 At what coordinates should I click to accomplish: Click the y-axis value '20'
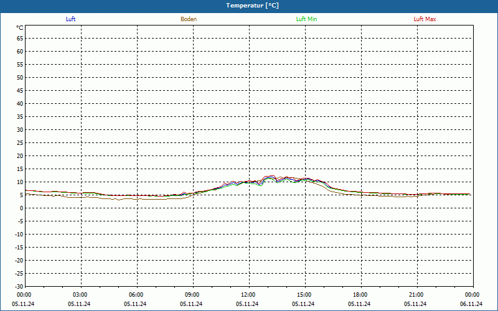[20, 156]
